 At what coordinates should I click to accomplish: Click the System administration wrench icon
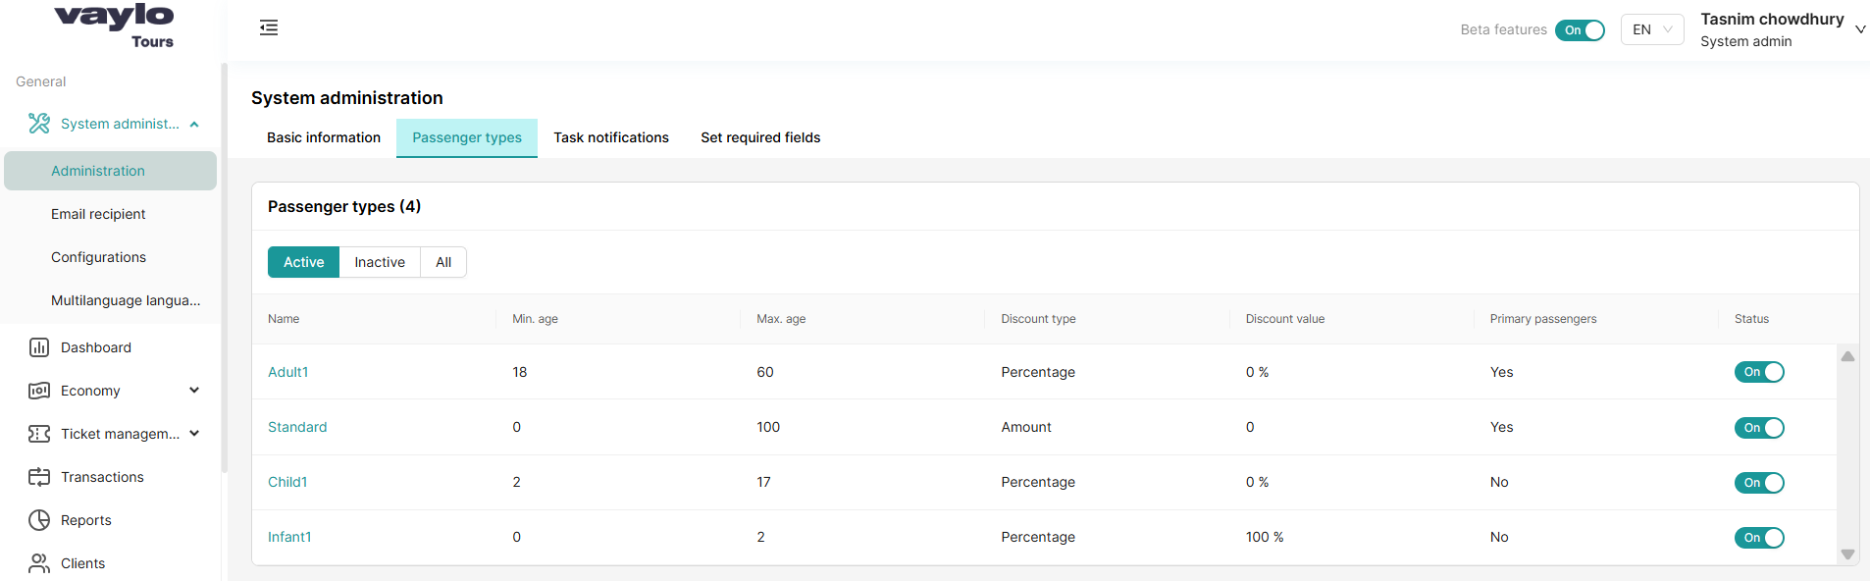[x=39, y=124]
